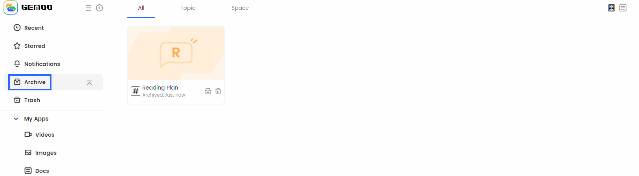
Task: Switch to list view layout
Action: [x=623, y=8]
